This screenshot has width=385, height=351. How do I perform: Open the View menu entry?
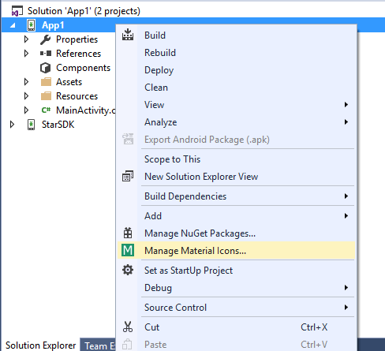pyautogui.click(x=236, y=105)
